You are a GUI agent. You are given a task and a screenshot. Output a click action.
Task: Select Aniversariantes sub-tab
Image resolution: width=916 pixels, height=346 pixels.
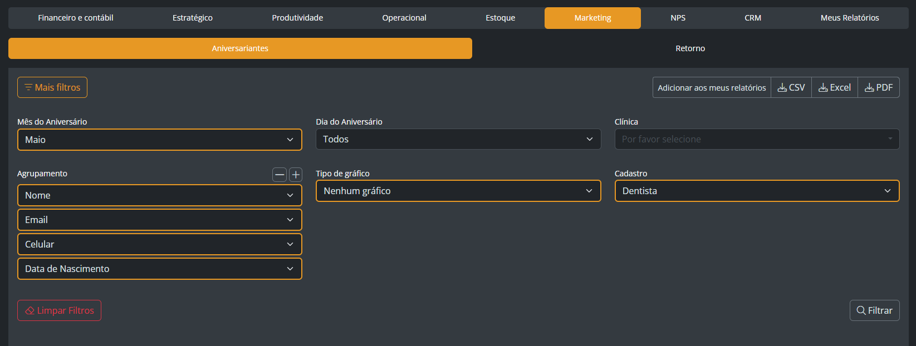click(x=240, y=48)
